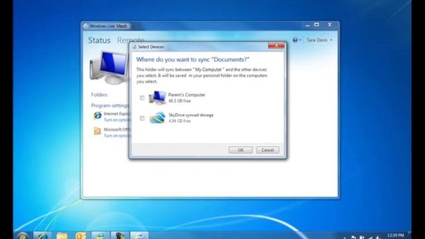
Task: Click the Live Mesh sync icon on taskbar
Action: (139, 236)
